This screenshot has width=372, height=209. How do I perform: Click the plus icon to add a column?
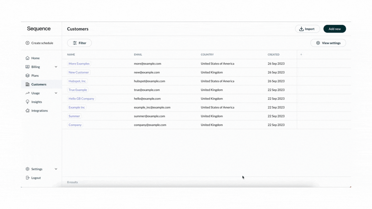click(301, 54)
